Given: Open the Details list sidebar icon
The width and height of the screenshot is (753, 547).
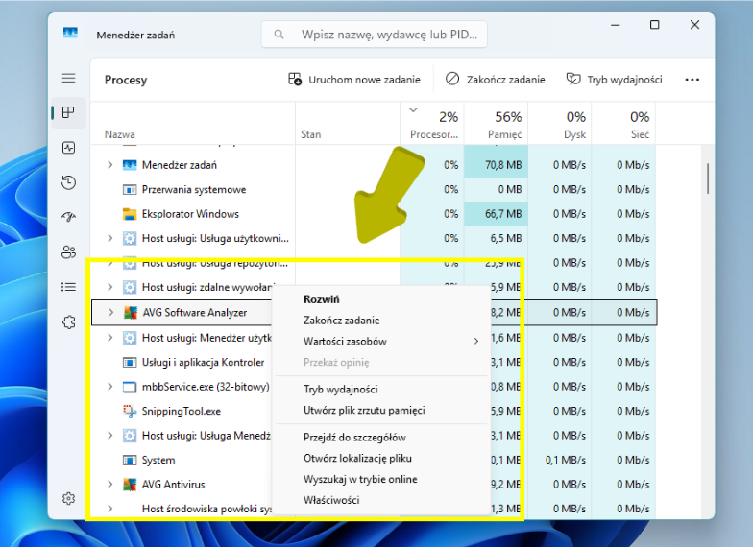Looking at the screenshot, I should [x=68, y=286].
